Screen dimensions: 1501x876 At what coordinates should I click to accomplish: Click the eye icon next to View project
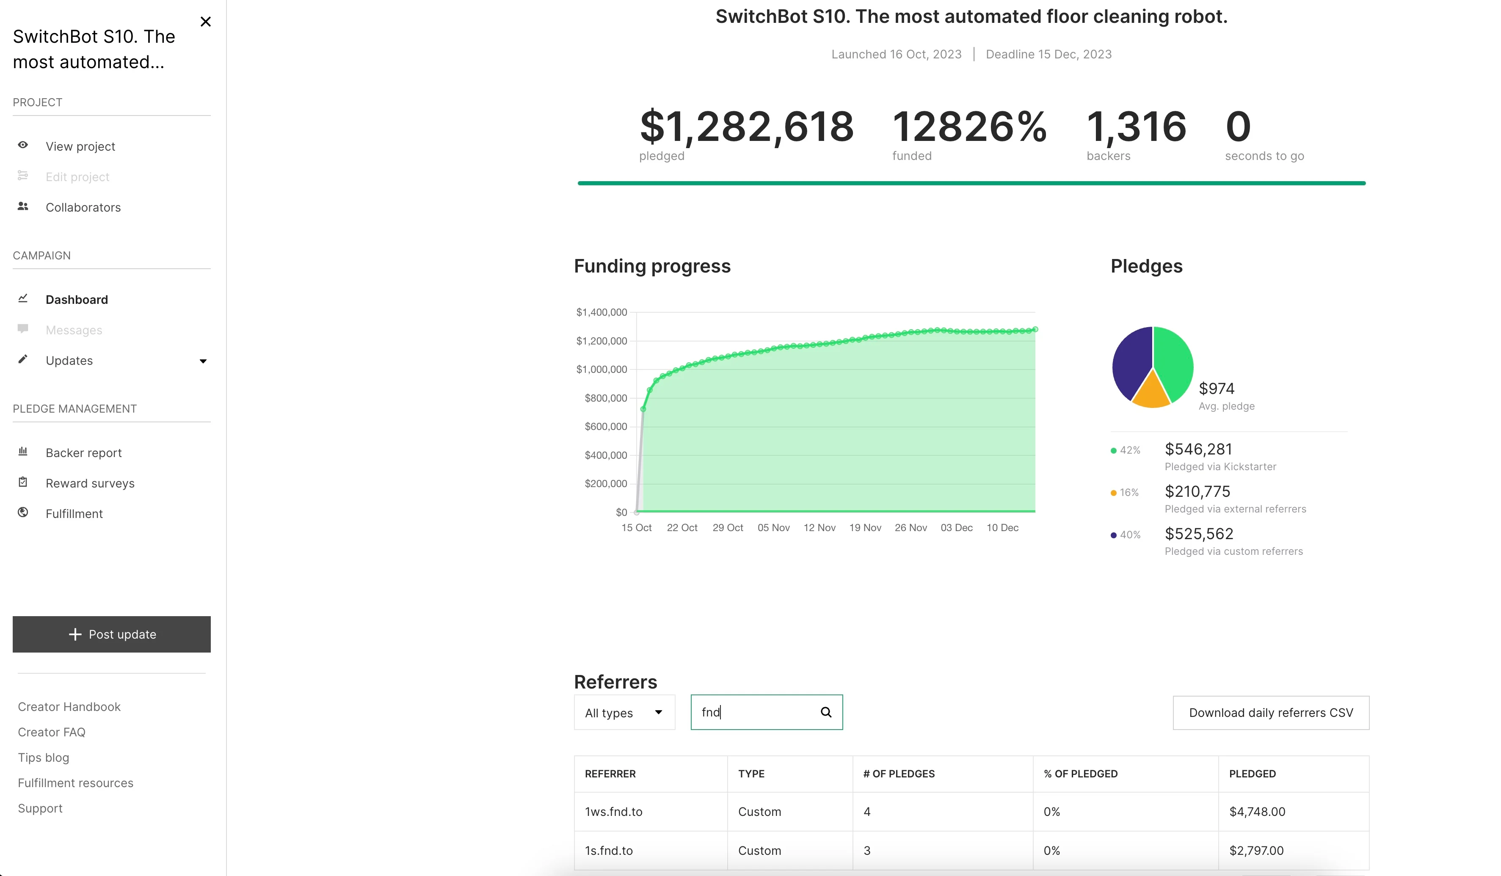[22, 145]
